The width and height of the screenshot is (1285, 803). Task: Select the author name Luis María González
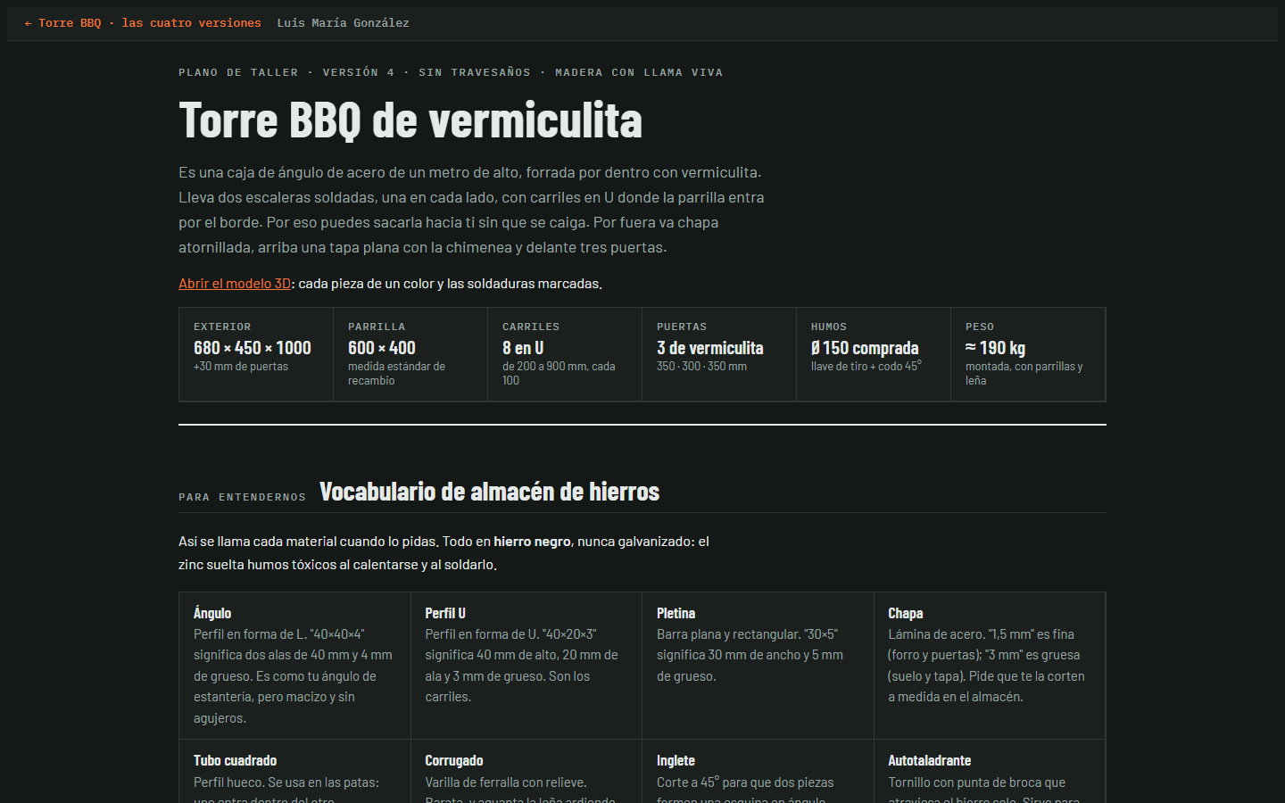coord(344,23)
